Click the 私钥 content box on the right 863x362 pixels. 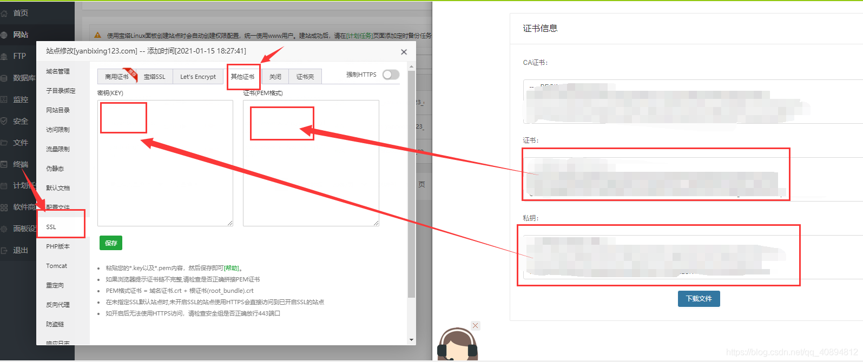[693, 257]
